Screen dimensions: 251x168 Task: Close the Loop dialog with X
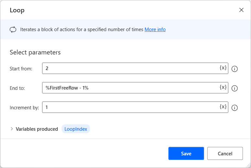click(241, 10)
